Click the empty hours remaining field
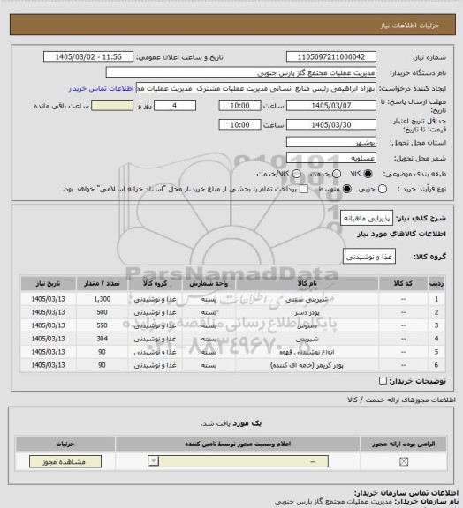Viewport: 463px width, 508px height. pos(112,106)
